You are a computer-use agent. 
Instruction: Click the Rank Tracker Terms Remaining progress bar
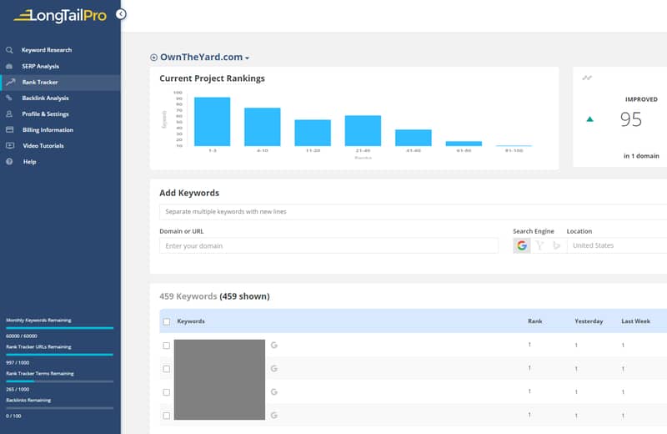tap(59, 381)
